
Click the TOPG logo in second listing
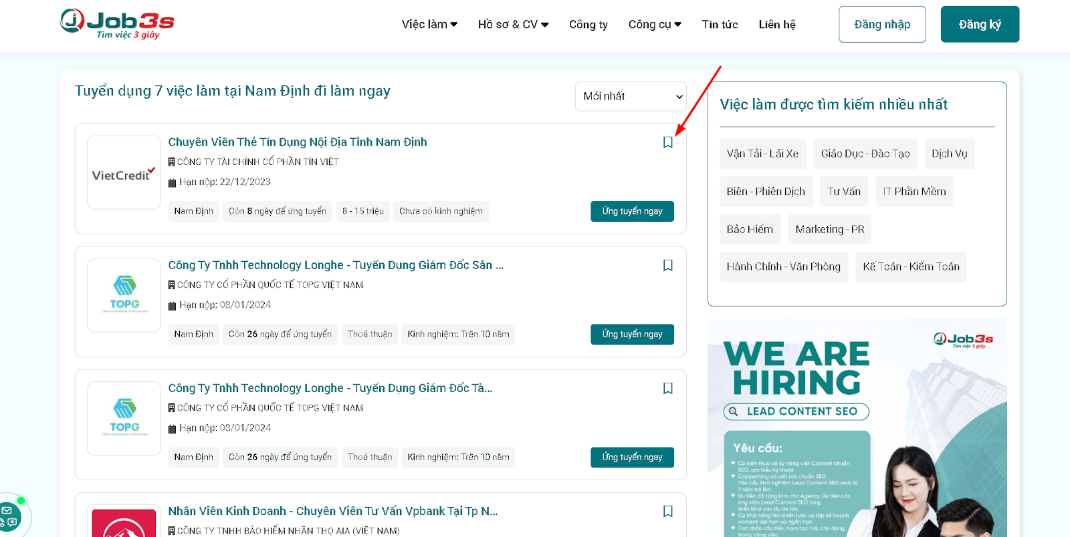point(124,295)
